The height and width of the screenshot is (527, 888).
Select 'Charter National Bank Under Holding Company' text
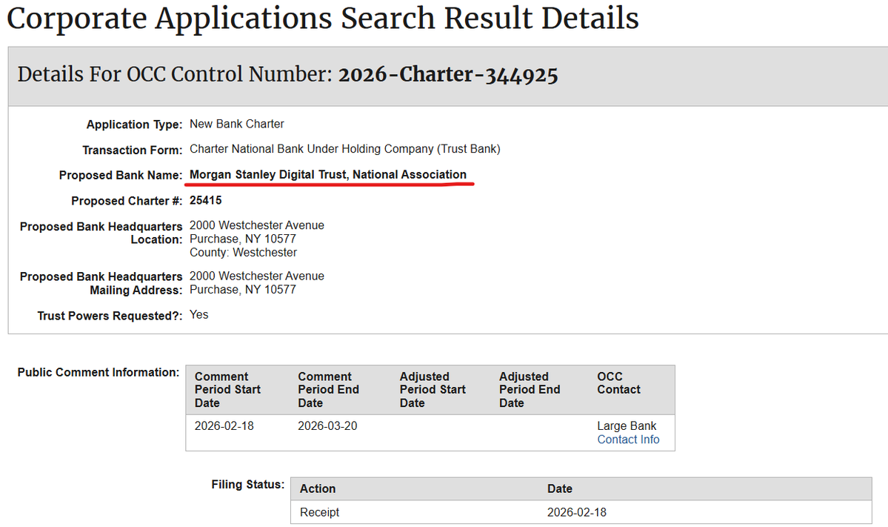(312, 149)
